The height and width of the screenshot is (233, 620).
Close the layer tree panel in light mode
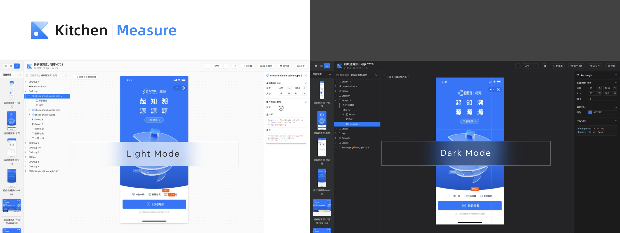tap(66, 76)
